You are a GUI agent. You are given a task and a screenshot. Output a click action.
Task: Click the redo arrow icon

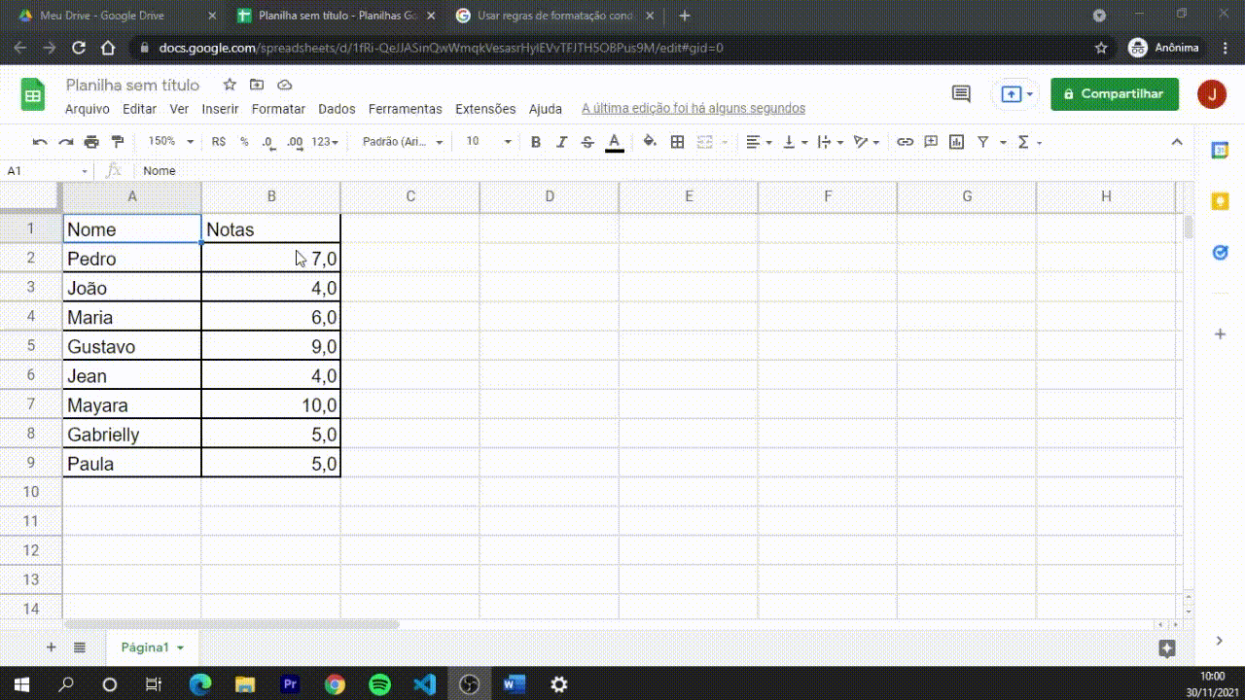[x=66, y=142]
